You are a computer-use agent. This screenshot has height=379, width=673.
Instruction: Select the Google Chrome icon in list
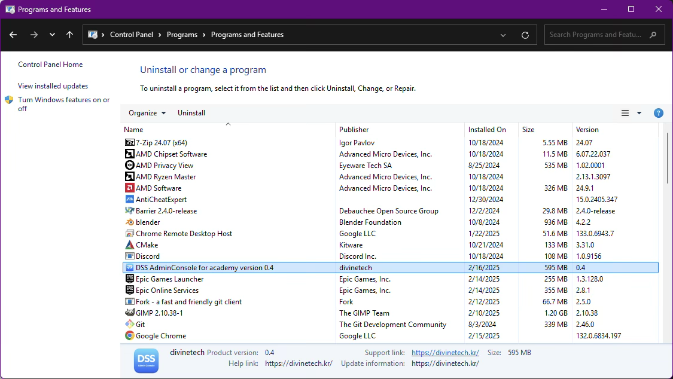(129, 336)
